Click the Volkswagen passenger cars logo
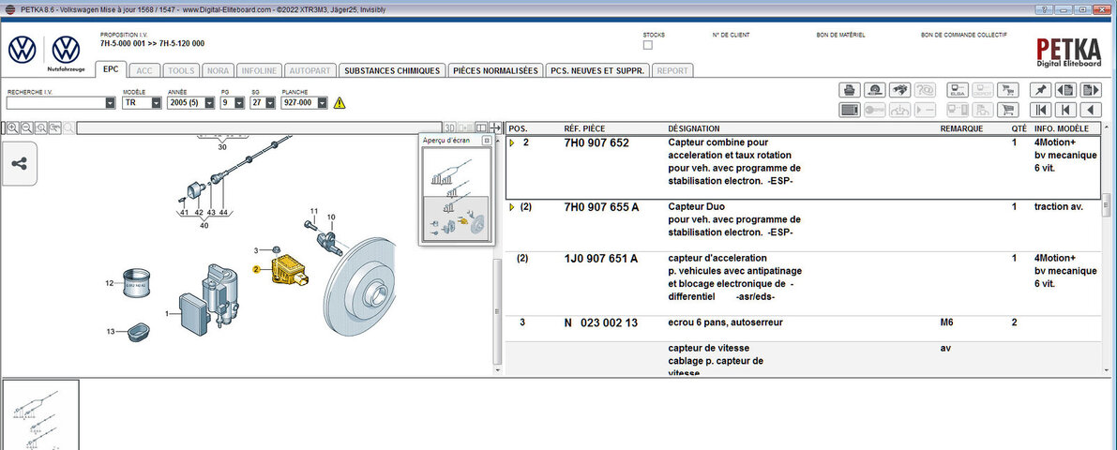This screenshot has width=1117, height=450. click(23, 50)
